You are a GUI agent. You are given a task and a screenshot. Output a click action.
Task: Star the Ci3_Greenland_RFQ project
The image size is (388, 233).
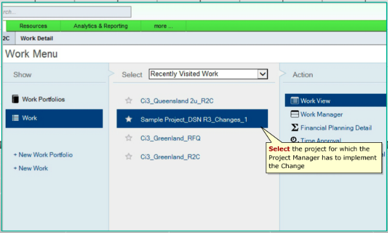[x=128, y=138]
